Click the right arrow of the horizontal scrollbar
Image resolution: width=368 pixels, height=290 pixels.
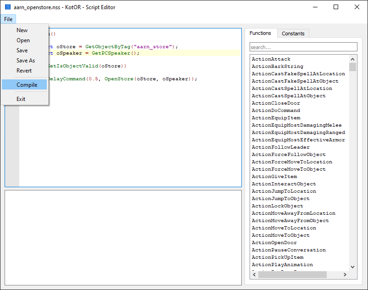point(345,274)
